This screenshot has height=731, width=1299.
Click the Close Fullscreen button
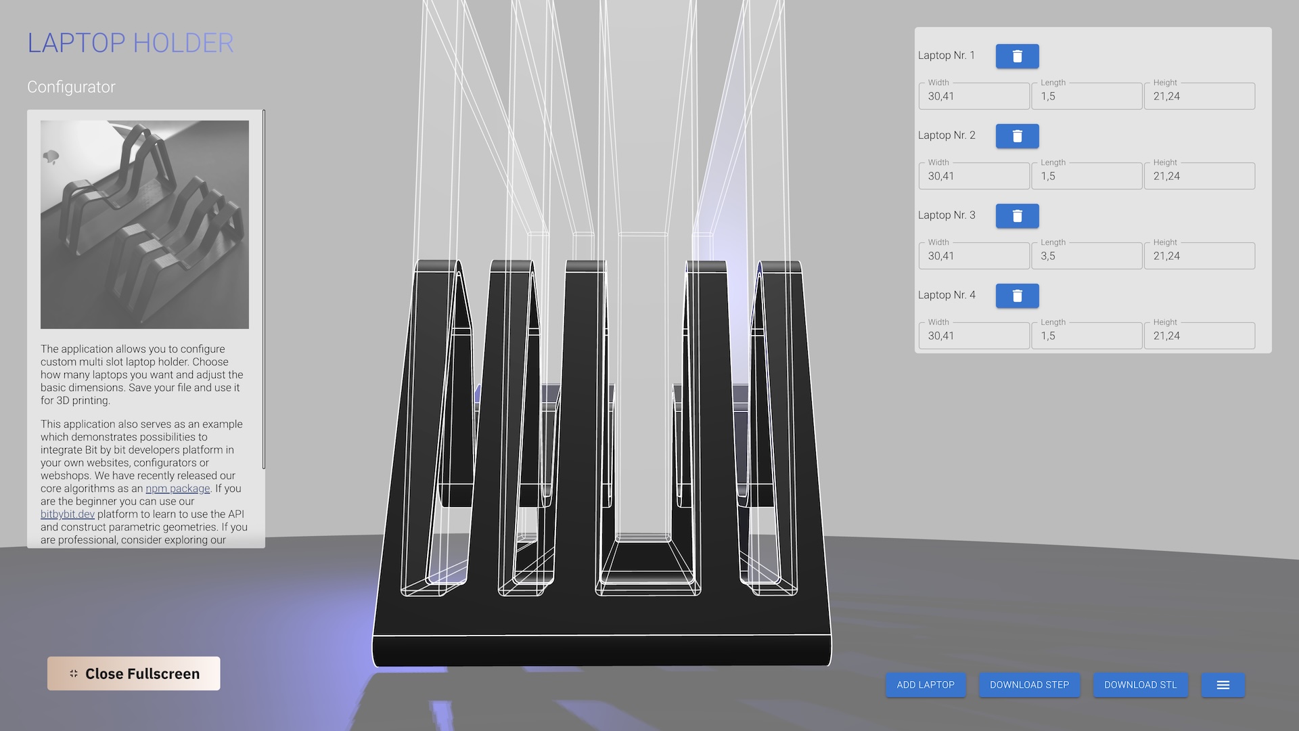pos(133,673)
